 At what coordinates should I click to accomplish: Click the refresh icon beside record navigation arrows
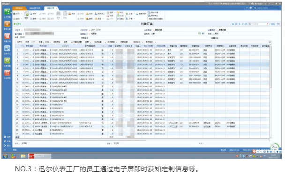(x=233, y=24)
